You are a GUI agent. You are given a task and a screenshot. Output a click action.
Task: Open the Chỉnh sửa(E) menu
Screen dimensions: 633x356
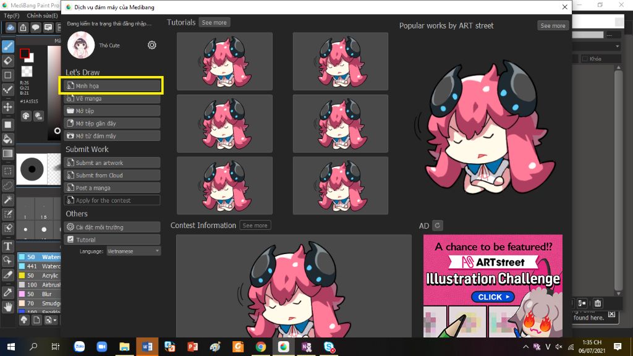42,15
